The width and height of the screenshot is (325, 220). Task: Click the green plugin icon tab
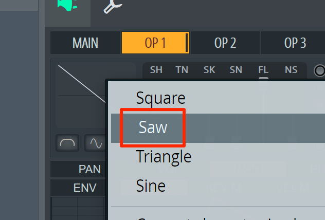point(68,5)
